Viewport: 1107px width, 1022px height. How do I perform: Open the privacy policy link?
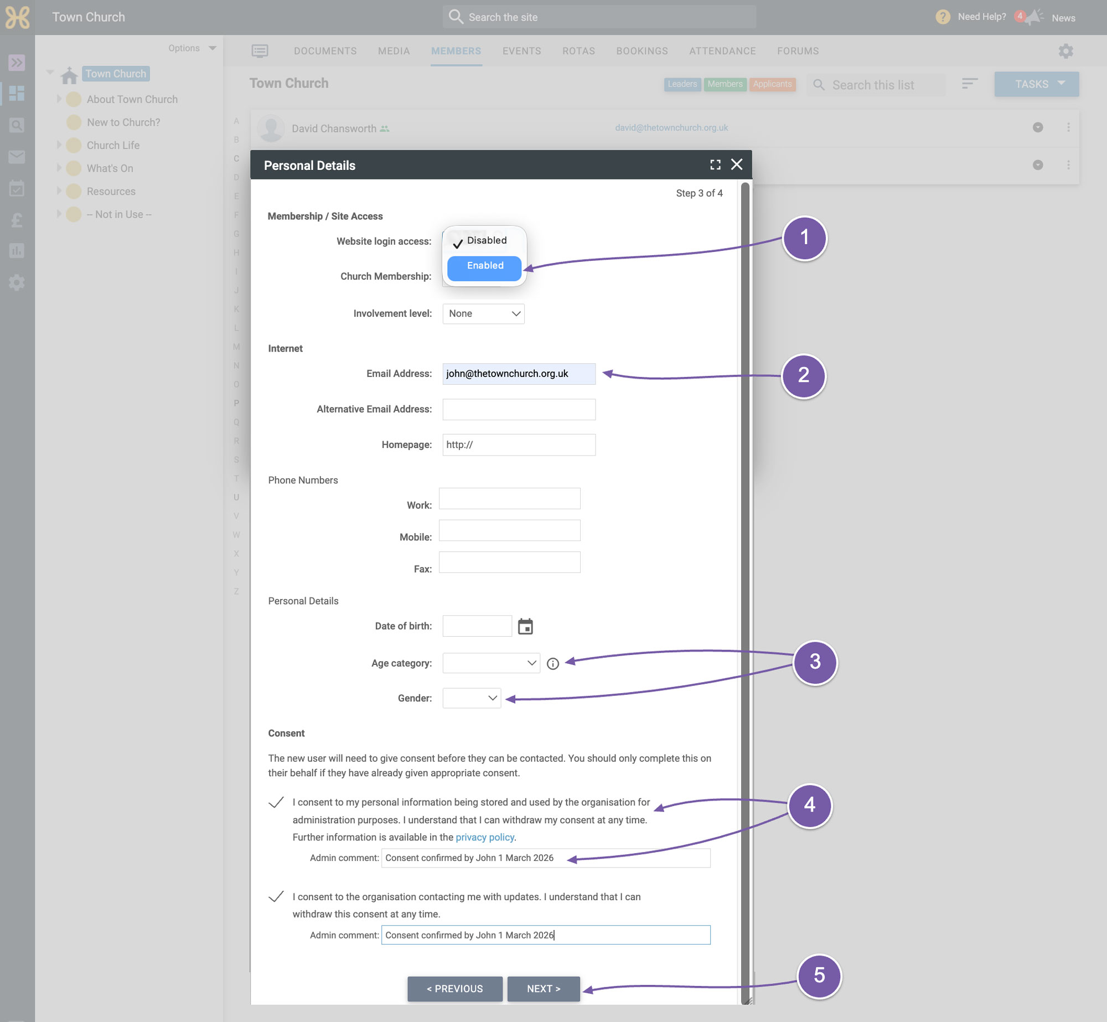(x=485, y=837)
